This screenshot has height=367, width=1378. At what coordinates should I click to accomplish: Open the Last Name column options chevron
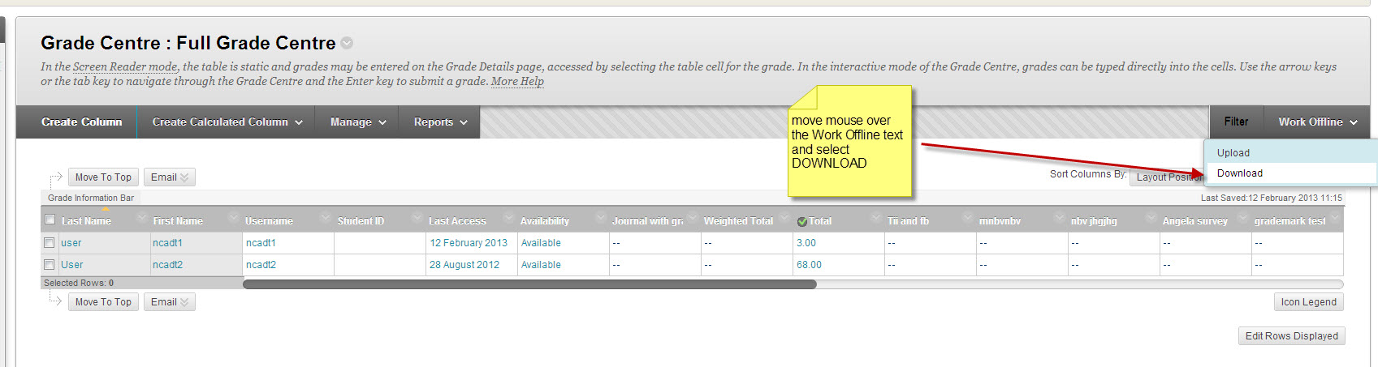click(143, 218)
